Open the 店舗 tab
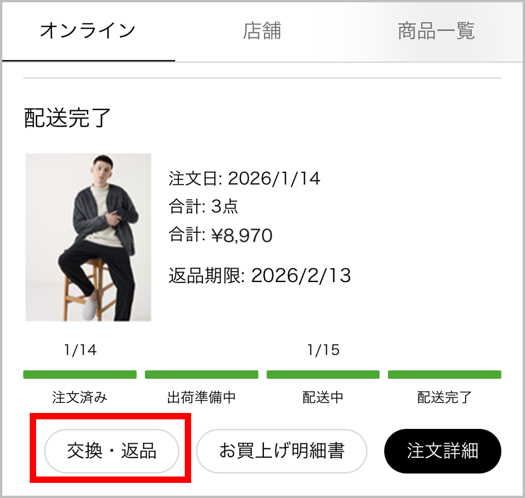This screenshot has height=498, width=525. pyautogui.click(x=262, y=32)
